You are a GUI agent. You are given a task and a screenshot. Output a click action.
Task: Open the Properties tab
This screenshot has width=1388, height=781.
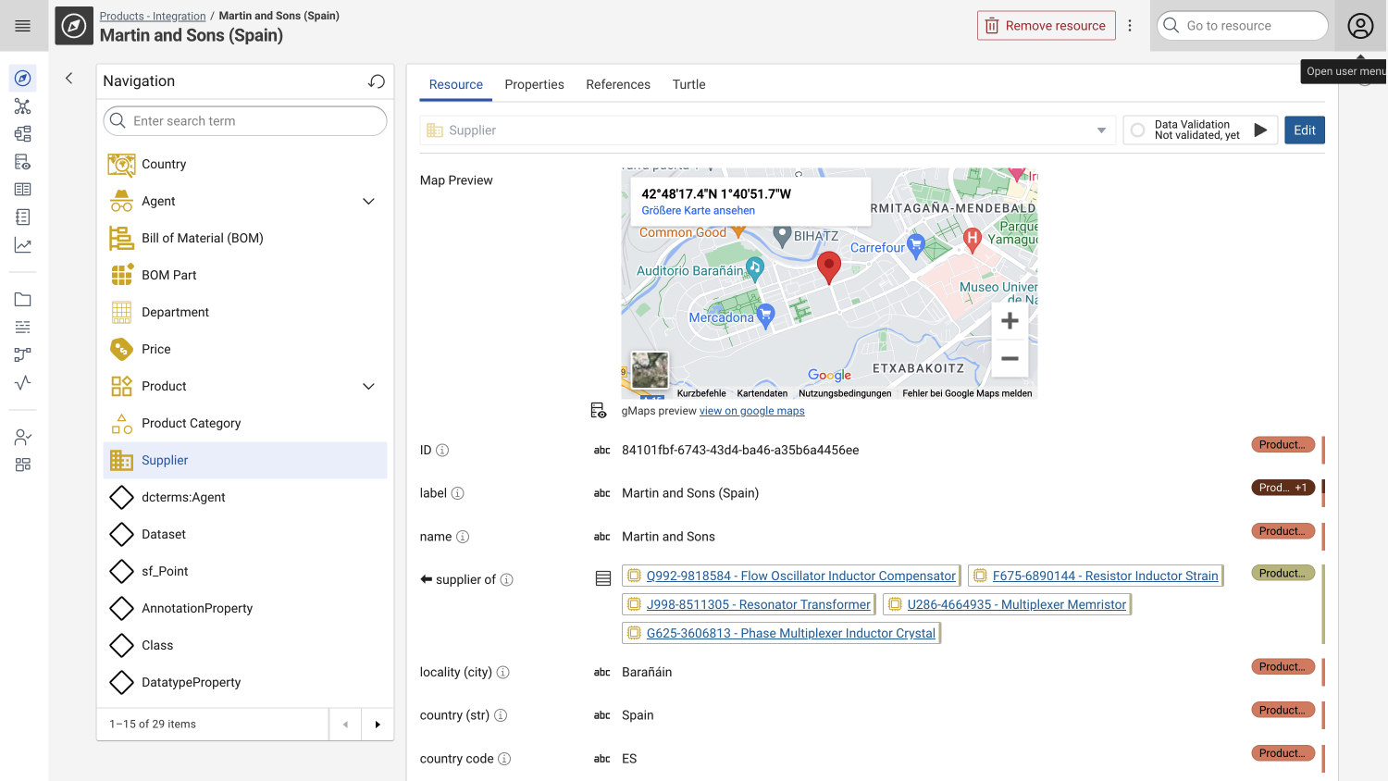pyautogui.click(x=534, y=84)
